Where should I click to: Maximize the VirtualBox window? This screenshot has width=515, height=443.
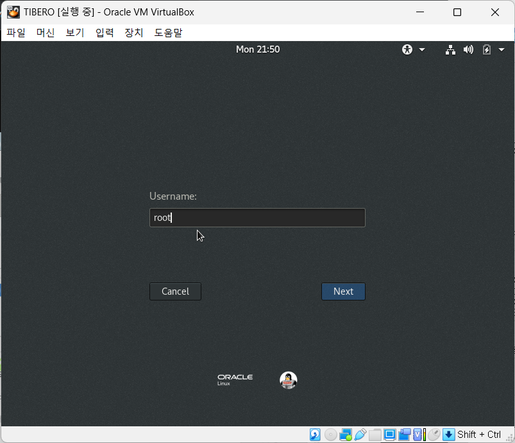coord(457,12)
